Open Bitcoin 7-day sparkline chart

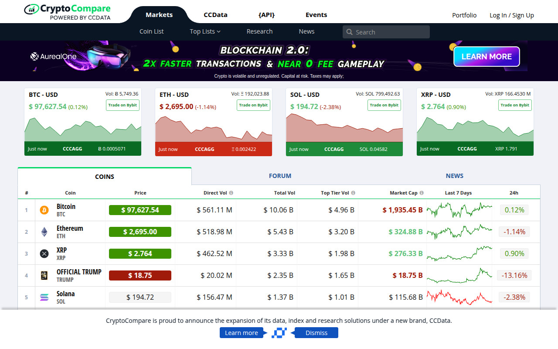pos(459,210)
